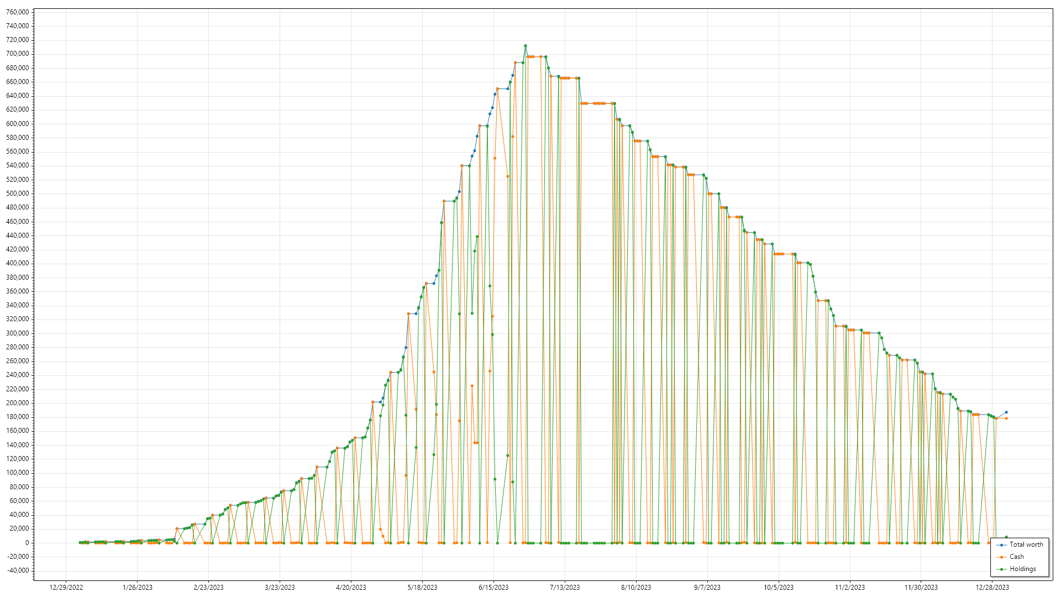Click the 4/20/2023 x-axis date label
This screenshot has width=1061, height=597.
351,588
